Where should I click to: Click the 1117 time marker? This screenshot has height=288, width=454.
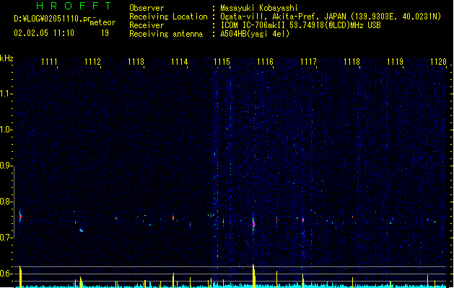[308, 62]
